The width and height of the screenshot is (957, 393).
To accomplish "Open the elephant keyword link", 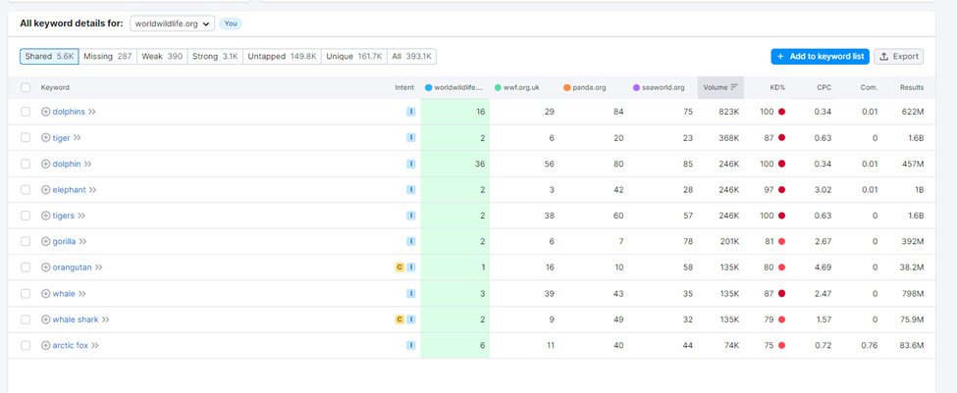I will (69, 189).
